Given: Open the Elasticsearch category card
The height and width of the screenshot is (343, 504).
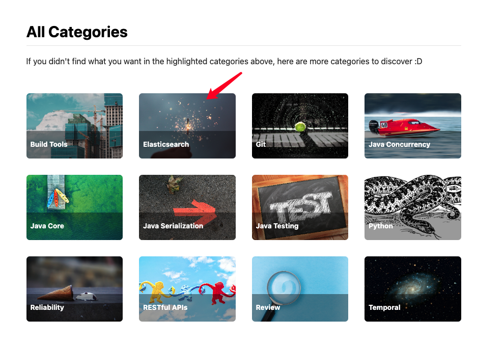Looking at the screenshot, I should [x=187, y=126].
